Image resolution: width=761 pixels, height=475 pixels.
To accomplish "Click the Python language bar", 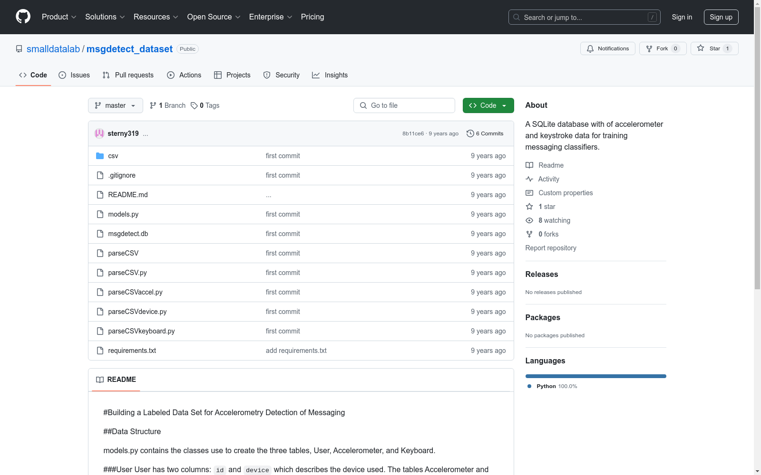I will pos(596,376).
